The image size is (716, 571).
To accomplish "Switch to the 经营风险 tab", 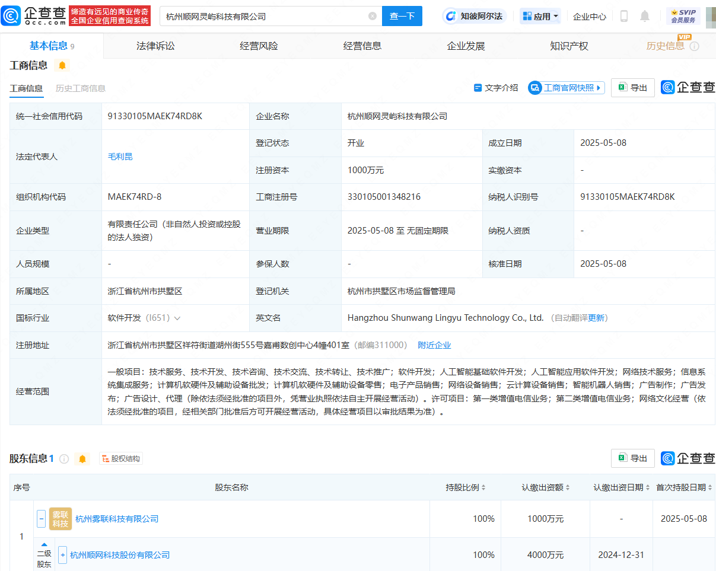I will point(259,46).
